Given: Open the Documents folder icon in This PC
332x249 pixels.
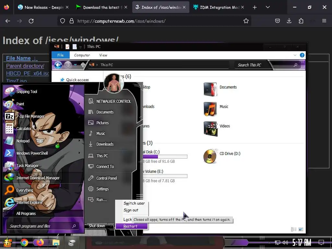Looking at the screenshot, I should tap(210, 89).
